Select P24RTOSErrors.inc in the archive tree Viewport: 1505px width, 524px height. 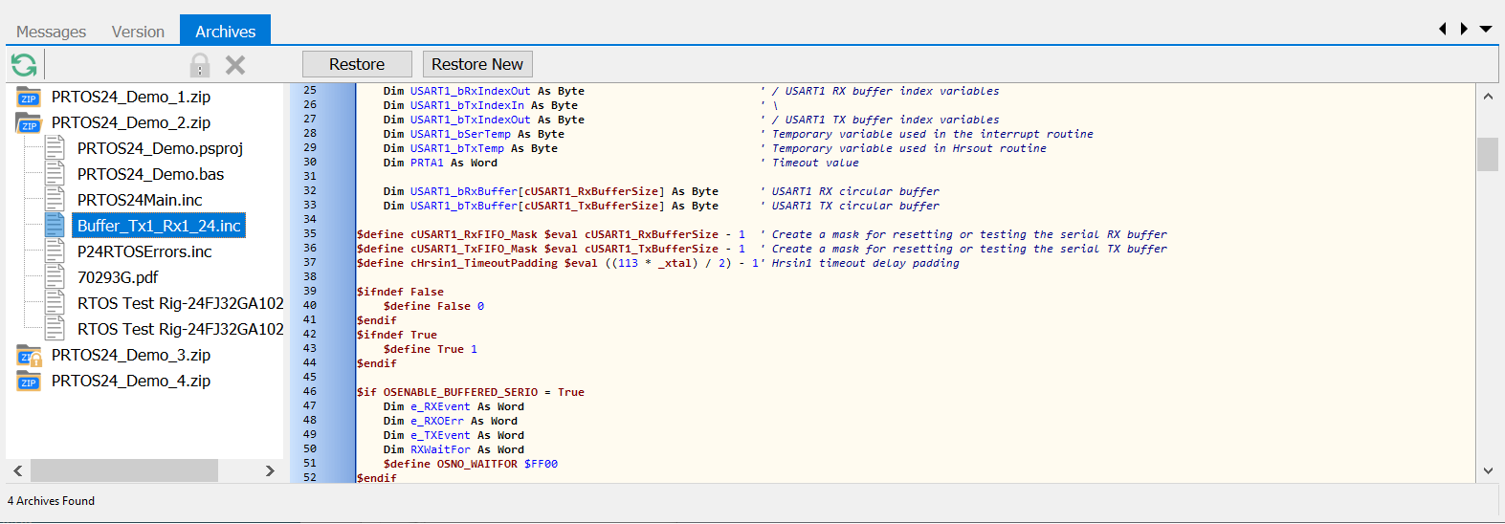pos(144,251)
